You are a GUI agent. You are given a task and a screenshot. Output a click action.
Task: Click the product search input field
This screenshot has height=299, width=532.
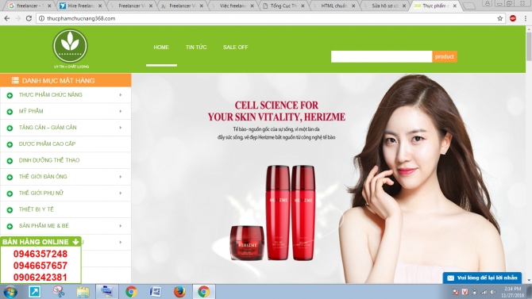(x=381, y=56)
